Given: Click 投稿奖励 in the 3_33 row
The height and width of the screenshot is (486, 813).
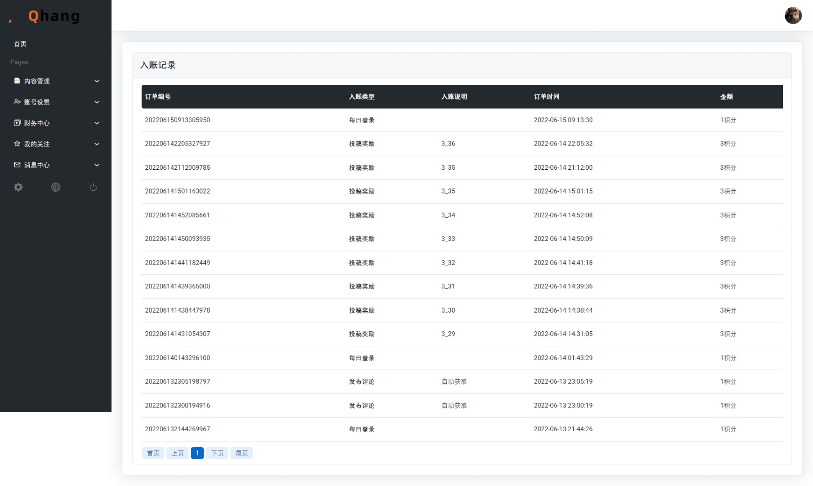Looking at the screenshot, I should 362,239.
